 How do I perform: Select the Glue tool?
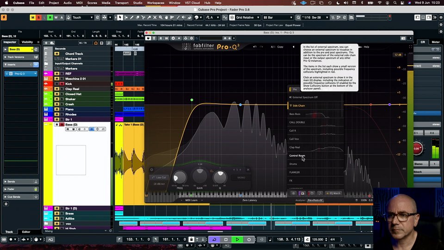point(149,18)
